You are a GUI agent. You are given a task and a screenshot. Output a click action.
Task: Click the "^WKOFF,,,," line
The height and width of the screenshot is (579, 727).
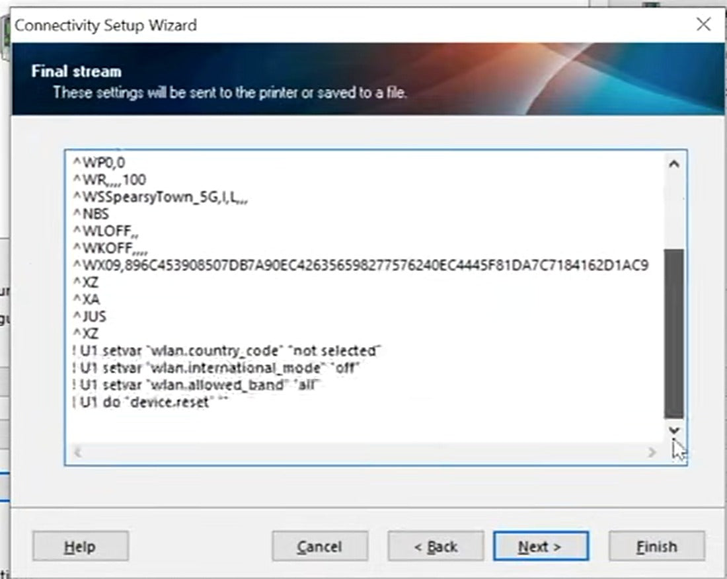(110, 248)
